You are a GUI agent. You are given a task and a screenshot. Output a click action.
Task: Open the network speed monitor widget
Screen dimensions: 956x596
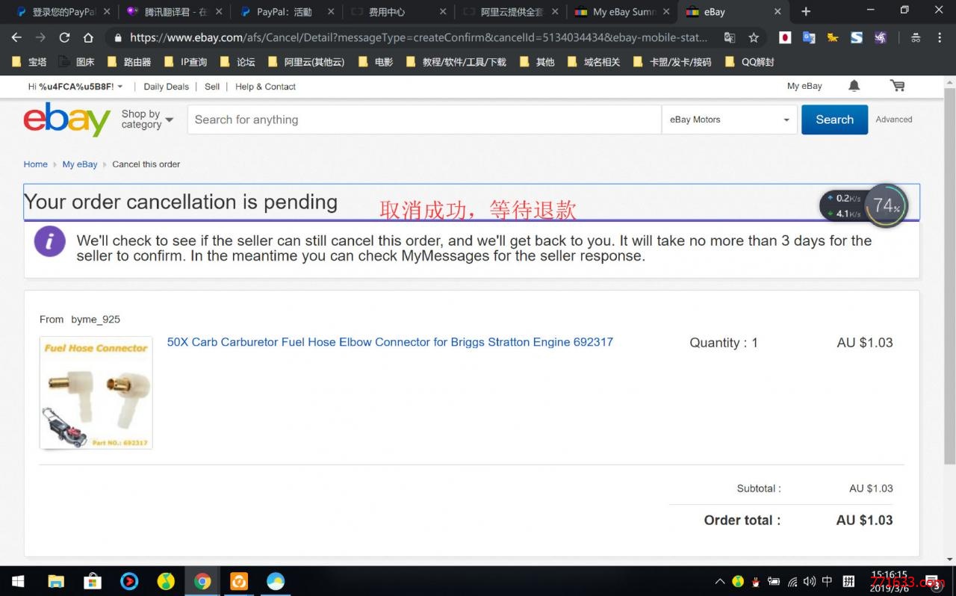[863, 206]
